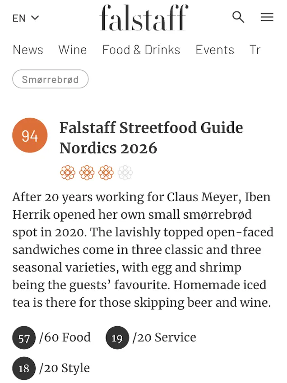Image resolution: width=287 pixels, height=383 pixels.
Task: Open the Food & Drinks menu
Action: [141, 50]
